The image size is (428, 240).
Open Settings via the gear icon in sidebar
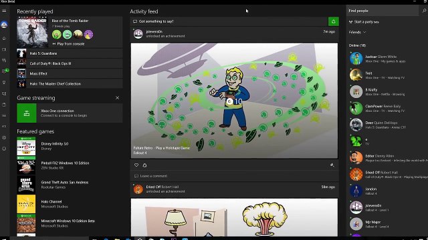click(x=4, y=138)
